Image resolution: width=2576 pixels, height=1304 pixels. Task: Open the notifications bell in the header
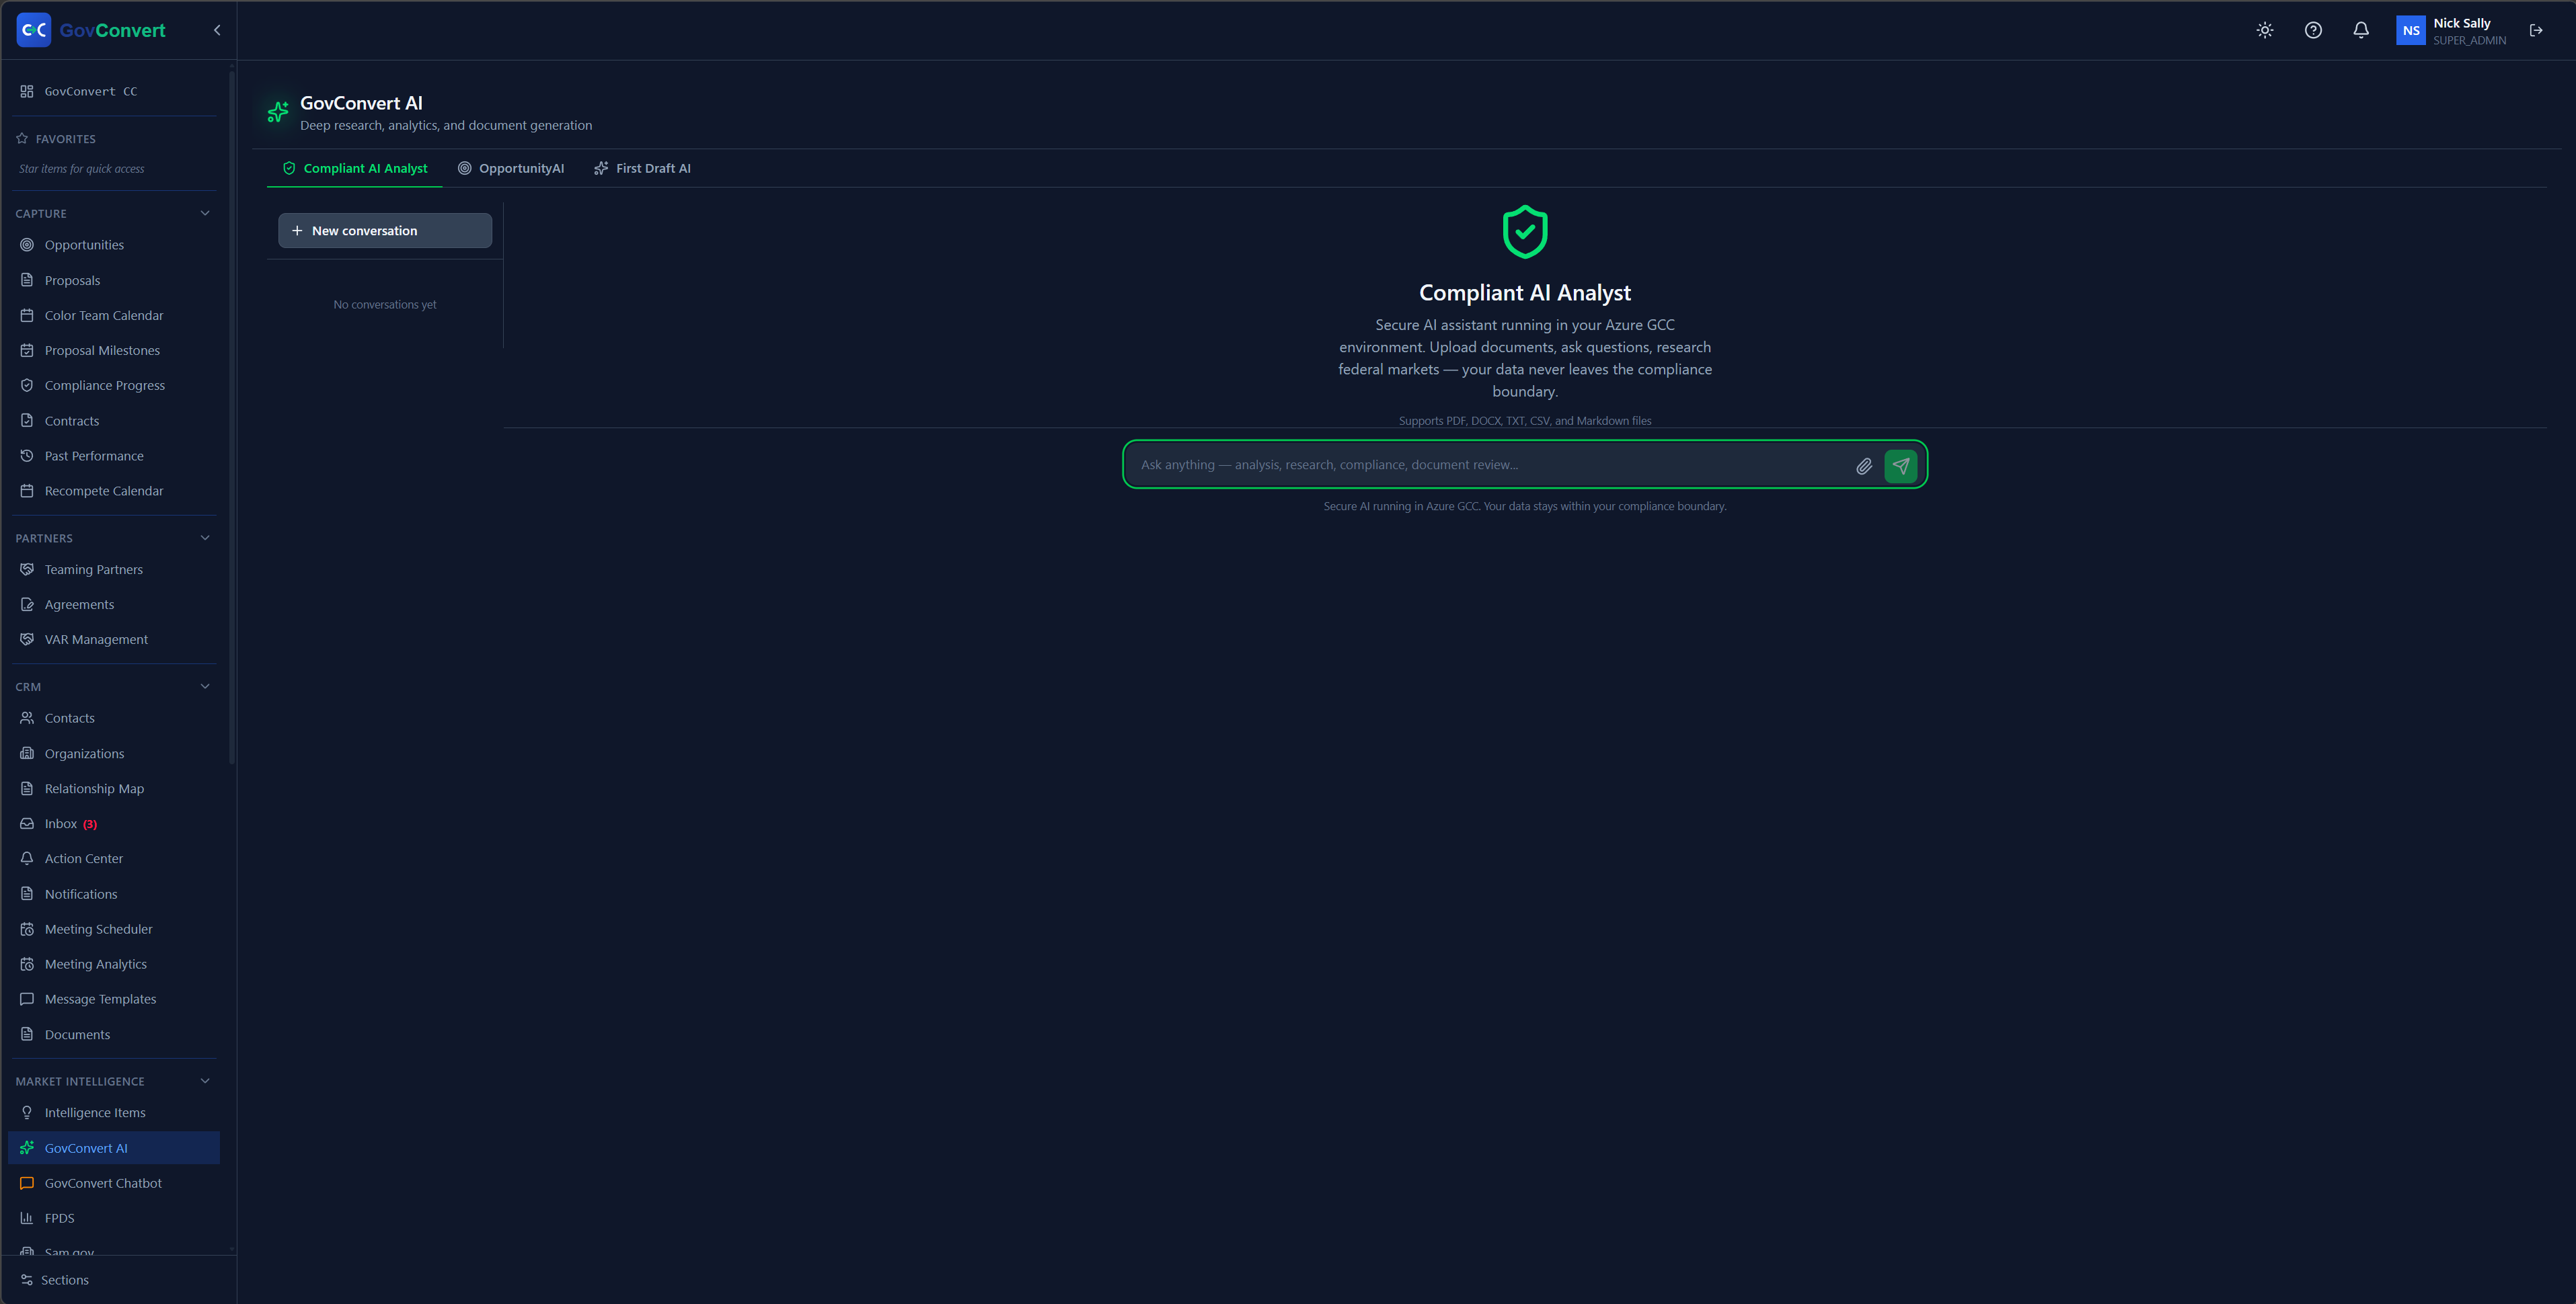(2361, 30)
